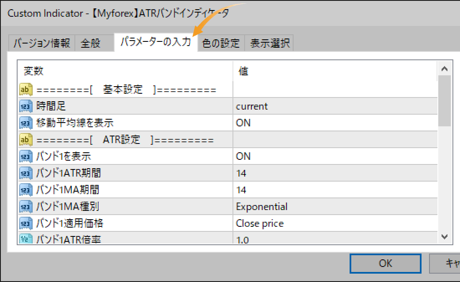Click the 123 icon next to バンド1MA種別
The width and height of the screenshot is (460, 282).
23,206
